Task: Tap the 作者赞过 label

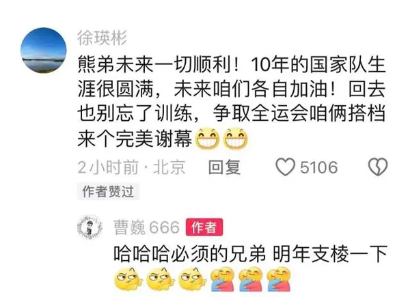Action: click(x=108, y=191)
